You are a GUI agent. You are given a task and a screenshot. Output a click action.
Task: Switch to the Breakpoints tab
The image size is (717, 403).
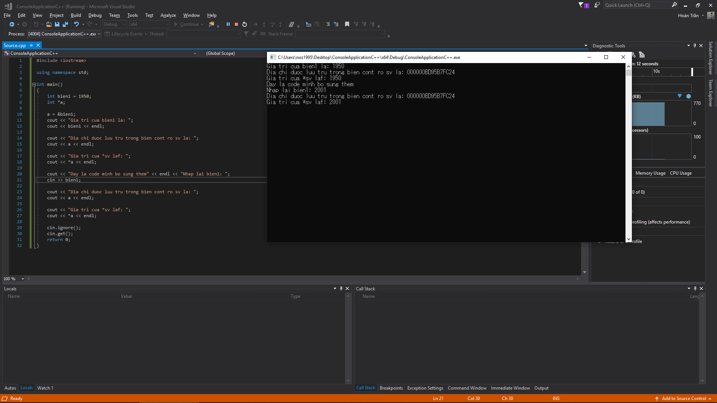(x=391, y=388)
